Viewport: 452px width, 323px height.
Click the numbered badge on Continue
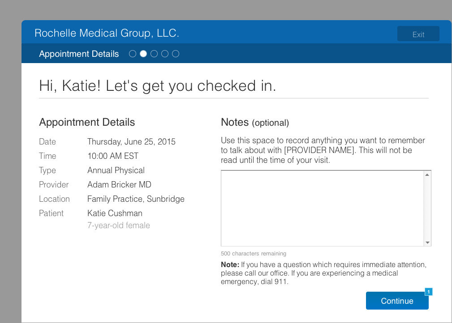[428, 292]
